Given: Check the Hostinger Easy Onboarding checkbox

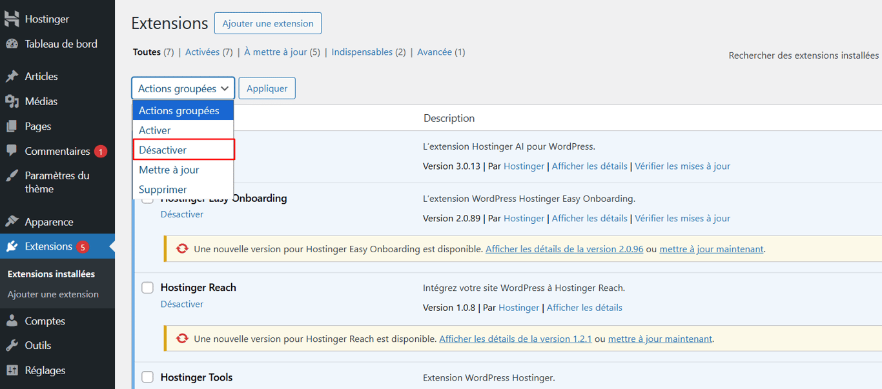Looking at the screenshot, I should pyautogui.click(x=147, y=198).
